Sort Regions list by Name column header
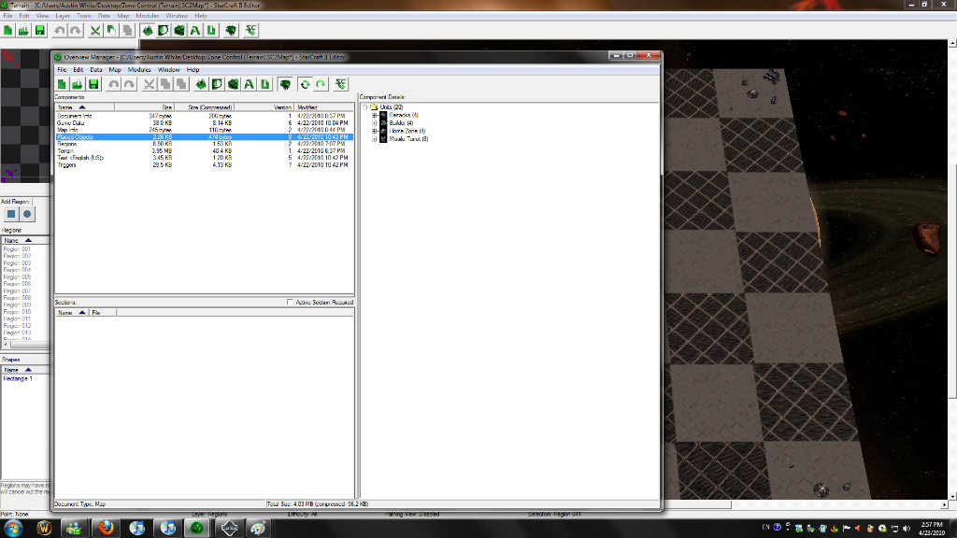957x538 pixels. pos(24,240)
